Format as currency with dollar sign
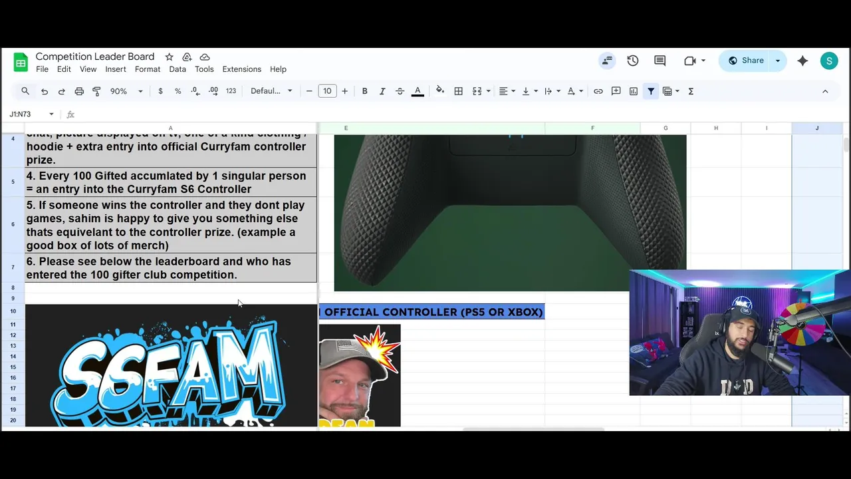Screen dimensions: 851x479 click(x=160, y=91)
